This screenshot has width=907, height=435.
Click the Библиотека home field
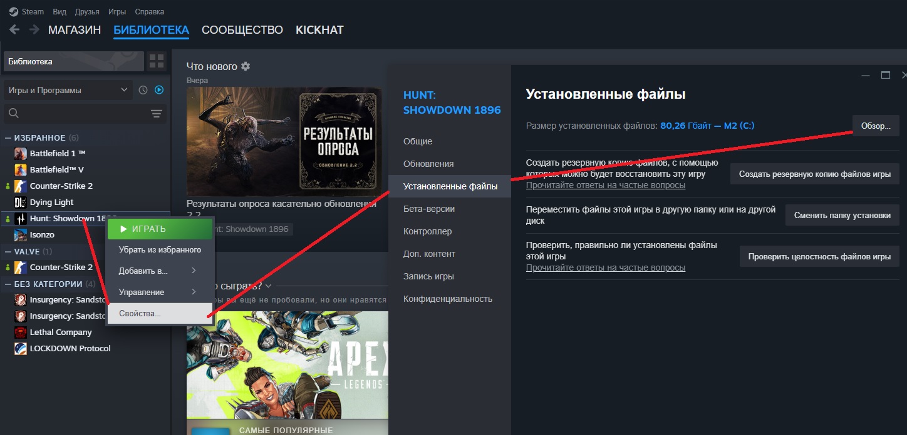point(74,61)
